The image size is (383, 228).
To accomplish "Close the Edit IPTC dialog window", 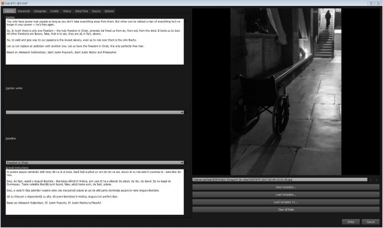I will (x=378, y=3).
